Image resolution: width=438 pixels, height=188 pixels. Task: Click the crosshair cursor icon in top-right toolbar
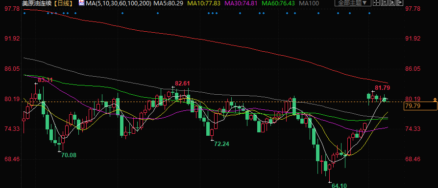pos(376,3)
